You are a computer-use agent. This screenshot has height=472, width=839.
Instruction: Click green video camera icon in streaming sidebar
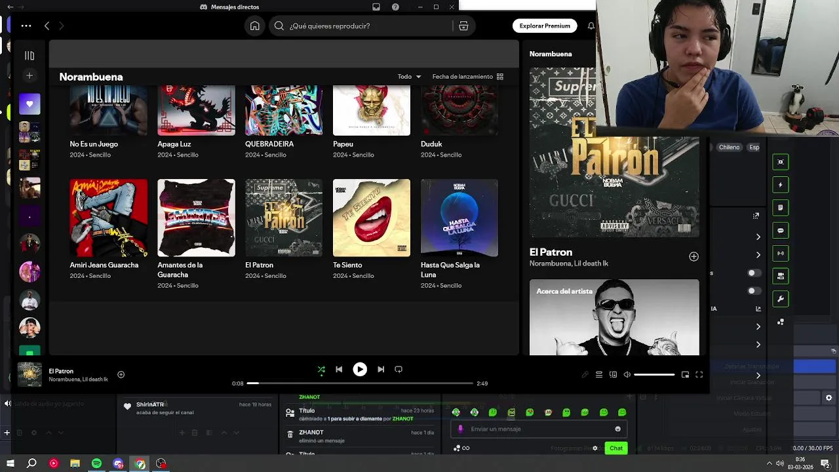[780, 276]
